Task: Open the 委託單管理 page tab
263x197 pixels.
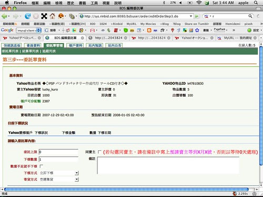Action: 54,46
